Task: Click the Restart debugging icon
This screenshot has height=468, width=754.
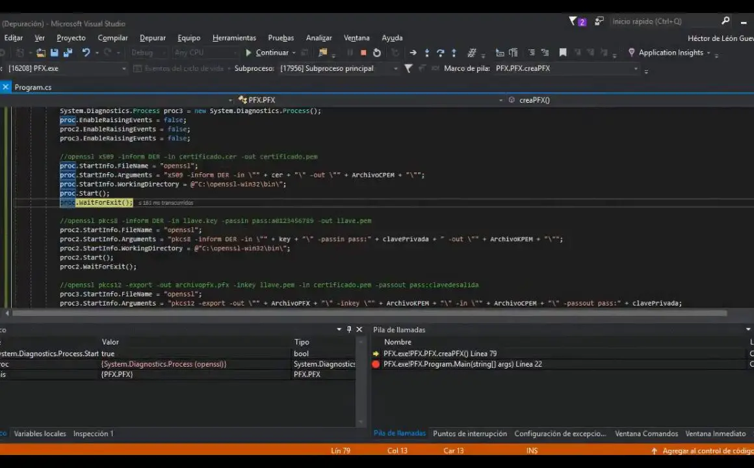Action: (x=377, y=53)
